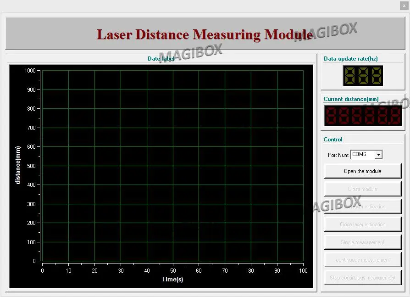410x297 pixels.
Task: Click Stop continuous measurement button
Action: click(363, 278)
